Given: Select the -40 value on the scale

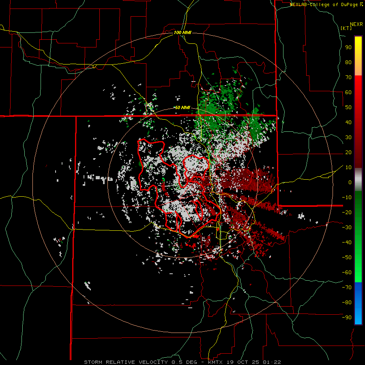Looking at the screenshot, I should point(347,243).
